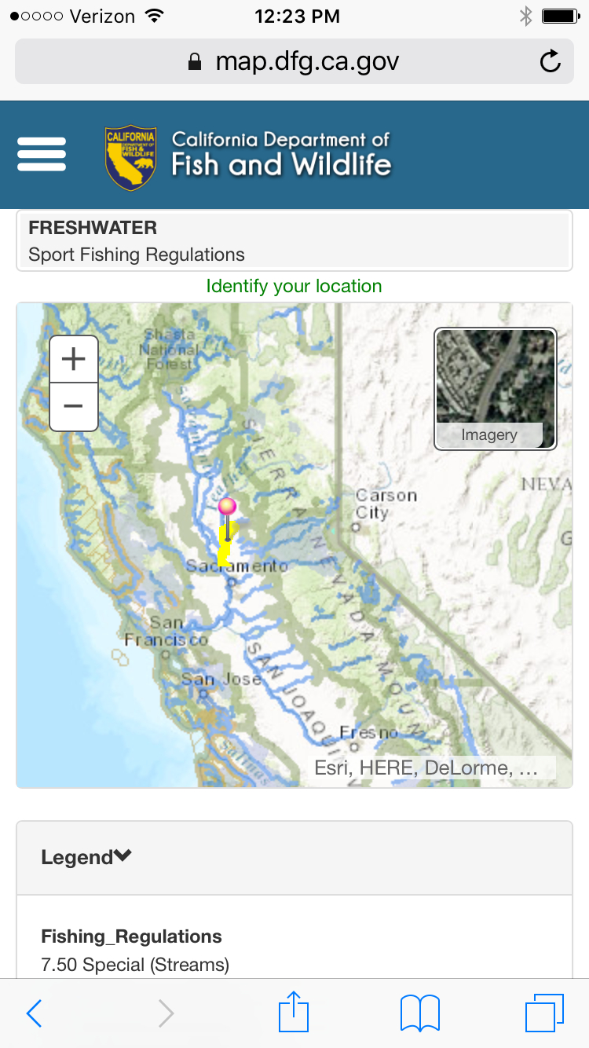Click the California Fish and Wildlife logo
This screenshot has height=1048, width=589.
click(x=131, y=157)
